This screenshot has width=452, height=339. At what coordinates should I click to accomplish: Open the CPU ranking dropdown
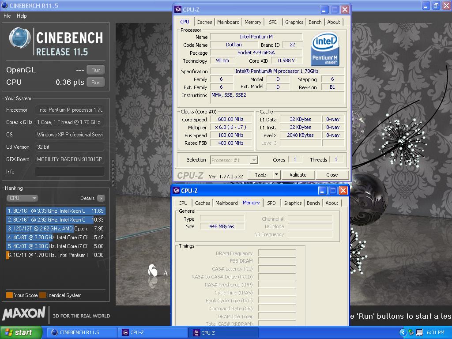point(22,198)
